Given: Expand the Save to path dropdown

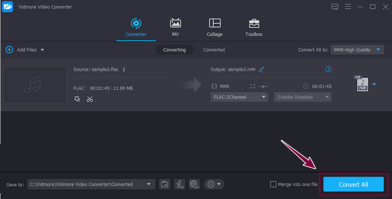Looking at the screenshot, I should click(148, 184).
